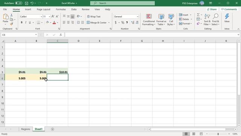The height and width of the screenshot is (136, 241).
Task: Align text to the right
Action: point(72,23)
